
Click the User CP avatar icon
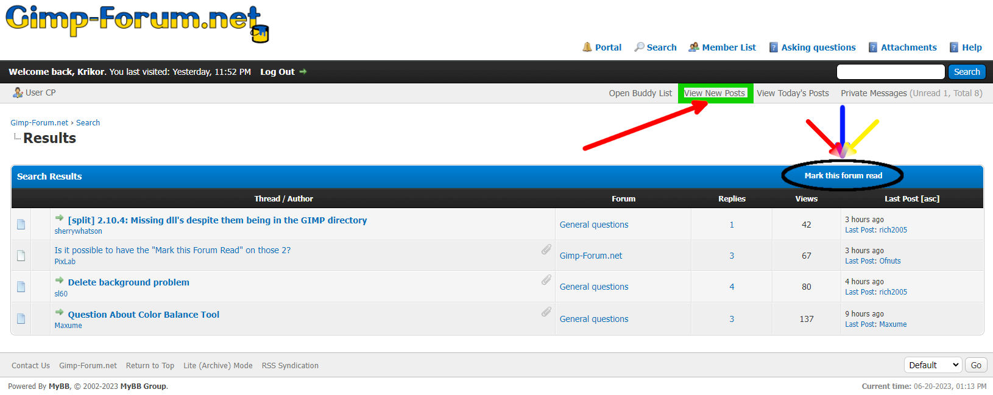point(18,93)
